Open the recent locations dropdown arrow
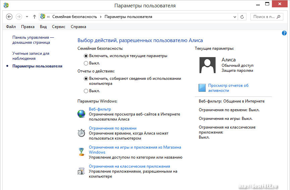Viewport: 290px width, 190px height. pos(27,17)
